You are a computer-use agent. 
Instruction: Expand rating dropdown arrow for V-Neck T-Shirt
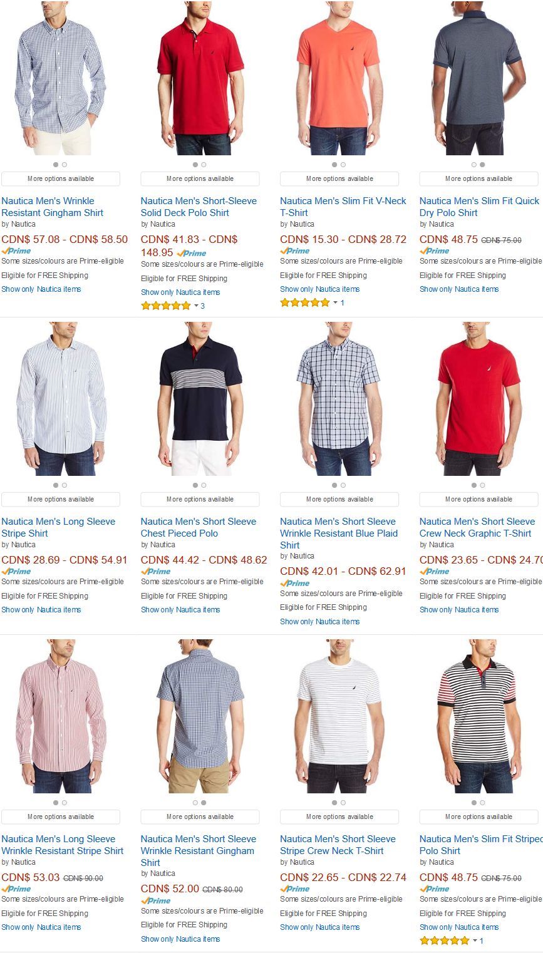335,302
